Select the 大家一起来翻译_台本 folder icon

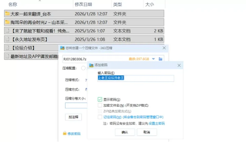7,14
